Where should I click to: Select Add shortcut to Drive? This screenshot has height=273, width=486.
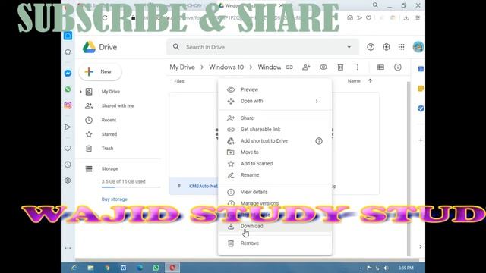click(275, 141)
